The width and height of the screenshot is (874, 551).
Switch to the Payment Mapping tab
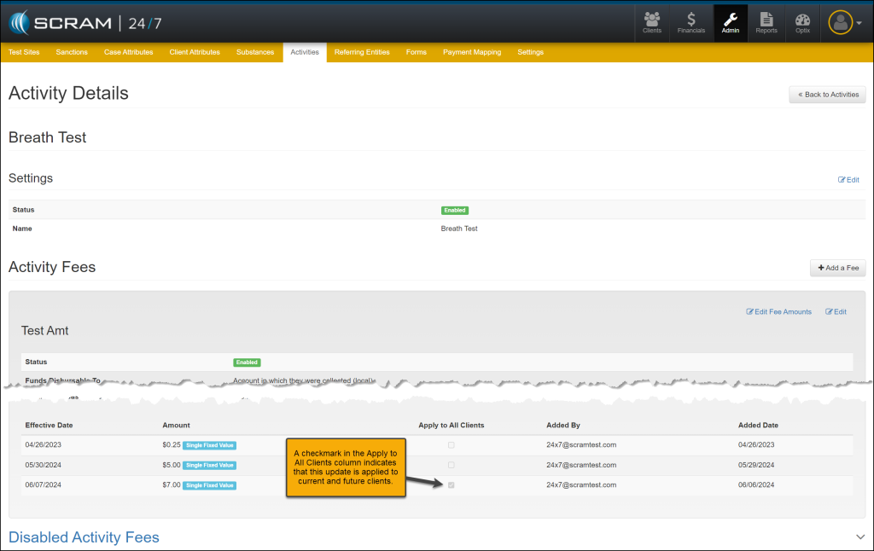(x=472, y=52)
